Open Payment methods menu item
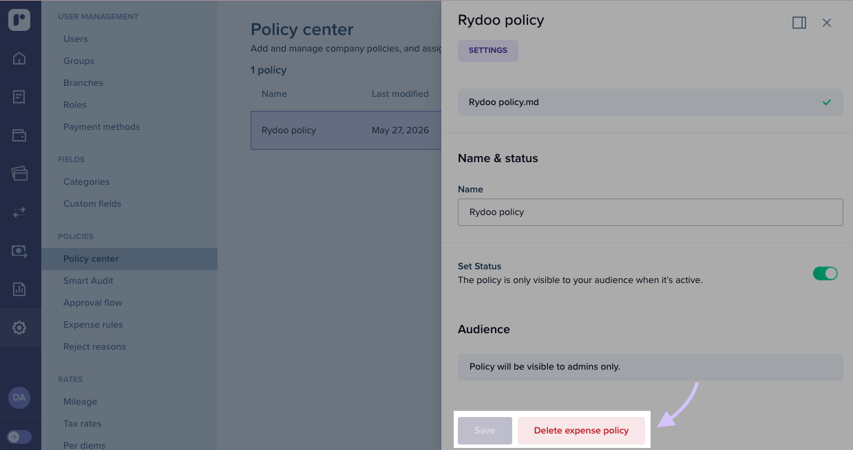This screenshot has height=450, width=853. pos(102,127)
